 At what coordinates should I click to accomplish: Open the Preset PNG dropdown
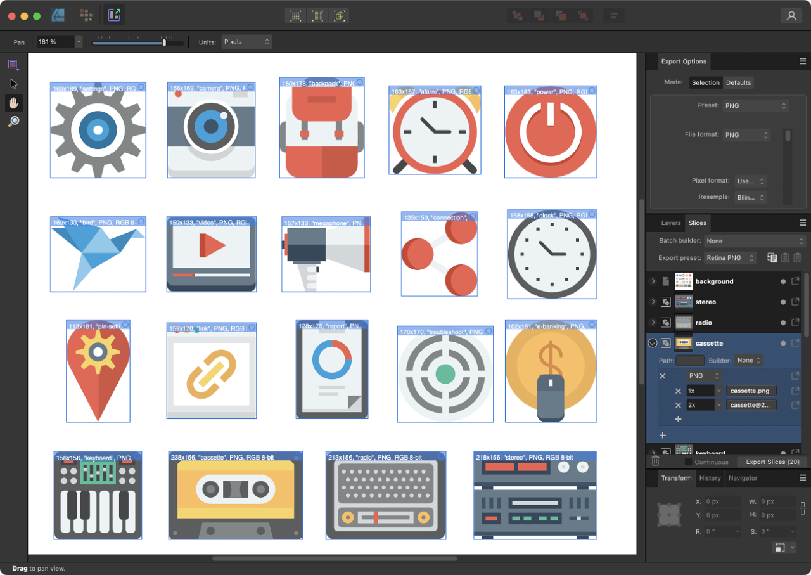click(x=756, y=106)
